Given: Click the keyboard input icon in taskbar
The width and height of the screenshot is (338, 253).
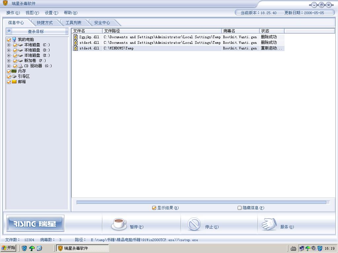Looking at the screenshot, I should click(293, 248).
